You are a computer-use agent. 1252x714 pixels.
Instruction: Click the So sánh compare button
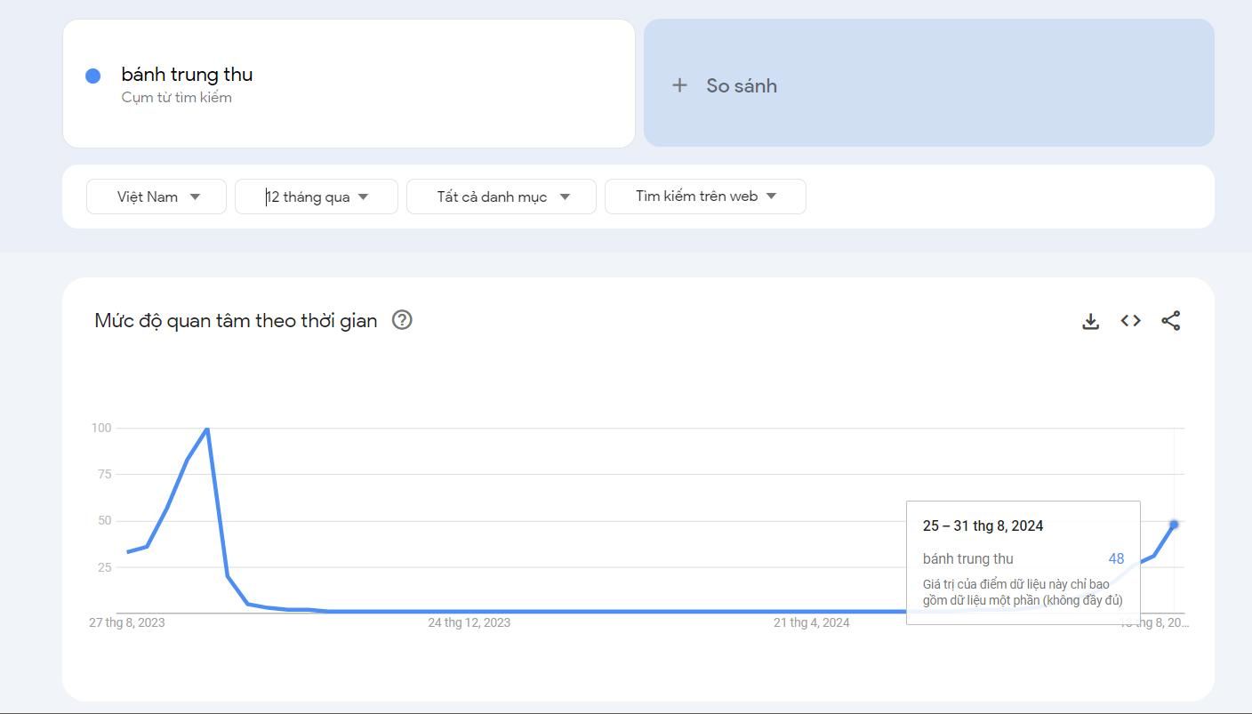(x=929, y=83)
